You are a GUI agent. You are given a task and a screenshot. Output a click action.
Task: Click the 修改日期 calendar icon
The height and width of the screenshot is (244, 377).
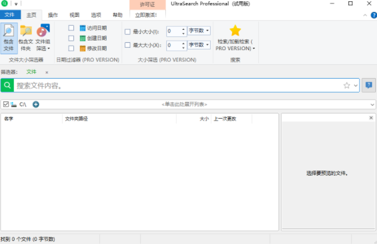pyautogui.click(x=82, y=48)
